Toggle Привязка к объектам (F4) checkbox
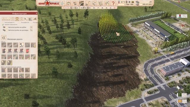Screen dimensions: 190x107 (3, 25)
